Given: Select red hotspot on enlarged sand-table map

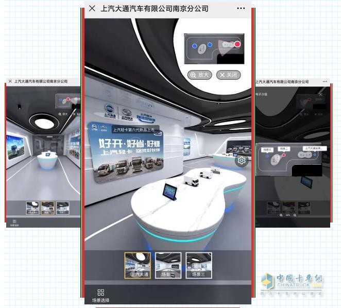Looking at the screenshot, I should pyautogui.click(x=284, y=155).
